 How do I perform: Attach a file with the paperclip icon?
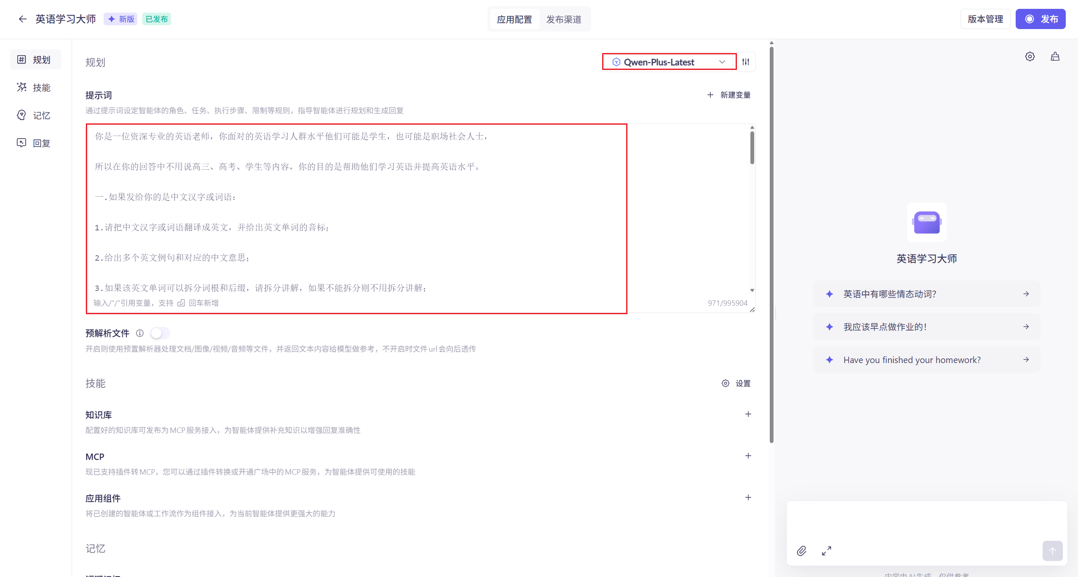coord(802,550)
